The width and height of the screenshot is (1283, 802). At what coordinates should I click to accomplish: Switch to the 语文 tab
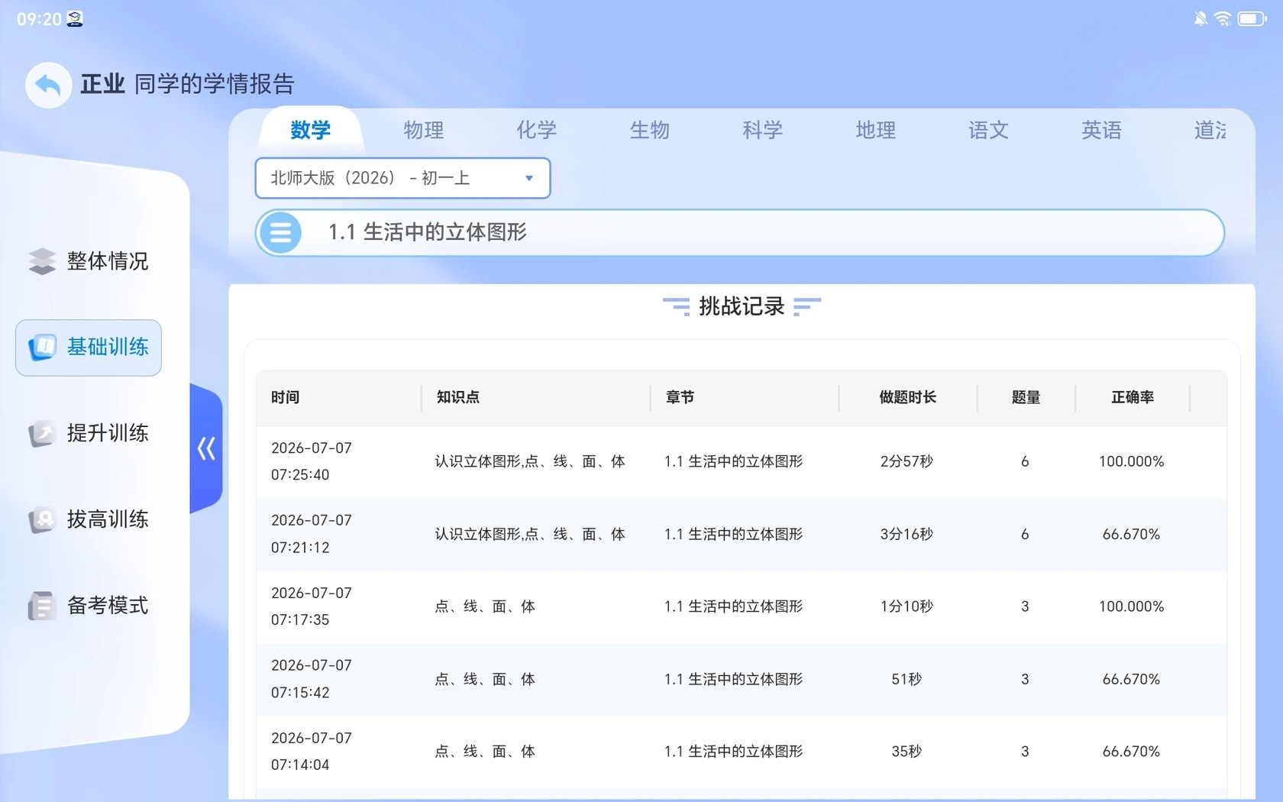point(989,130)
